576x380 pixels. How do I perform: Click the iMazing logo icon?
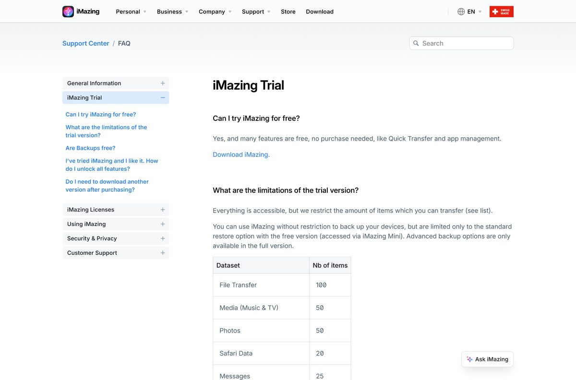click(68, 12)
